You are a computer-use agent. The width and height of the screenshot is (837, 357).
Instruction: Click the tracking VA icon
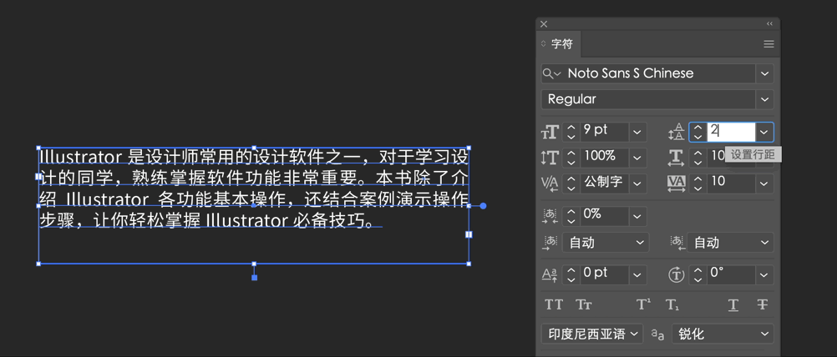point(677,184)
